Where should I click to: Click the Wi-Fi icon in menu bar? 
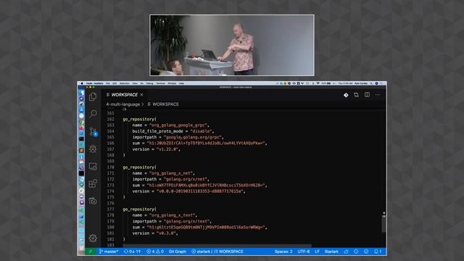click(318, 83)
